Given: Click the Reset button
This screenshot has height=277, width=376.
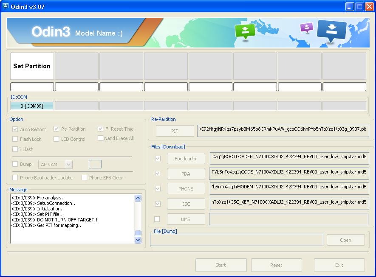Looking at the screenshot, I should [276, 265].
